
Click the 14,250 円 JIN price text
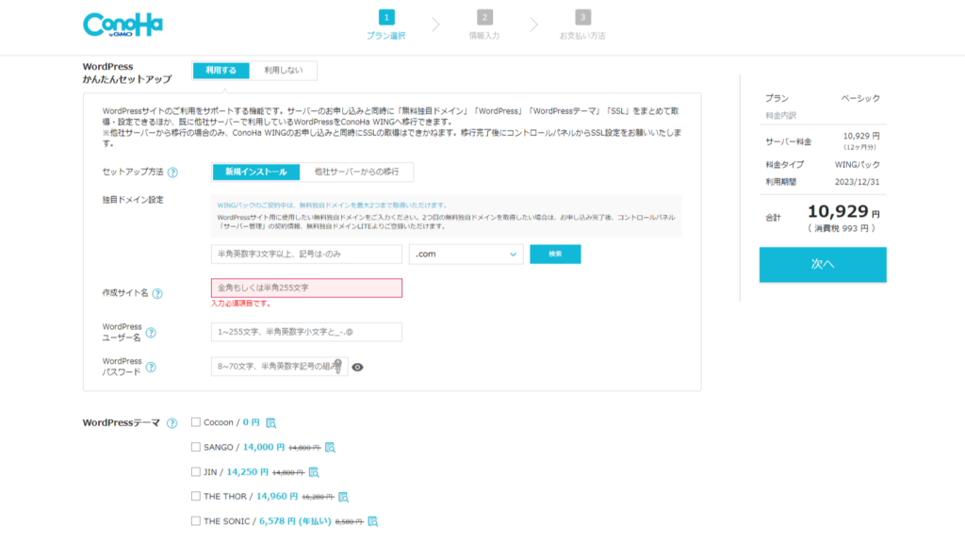[x=248, y=471]
